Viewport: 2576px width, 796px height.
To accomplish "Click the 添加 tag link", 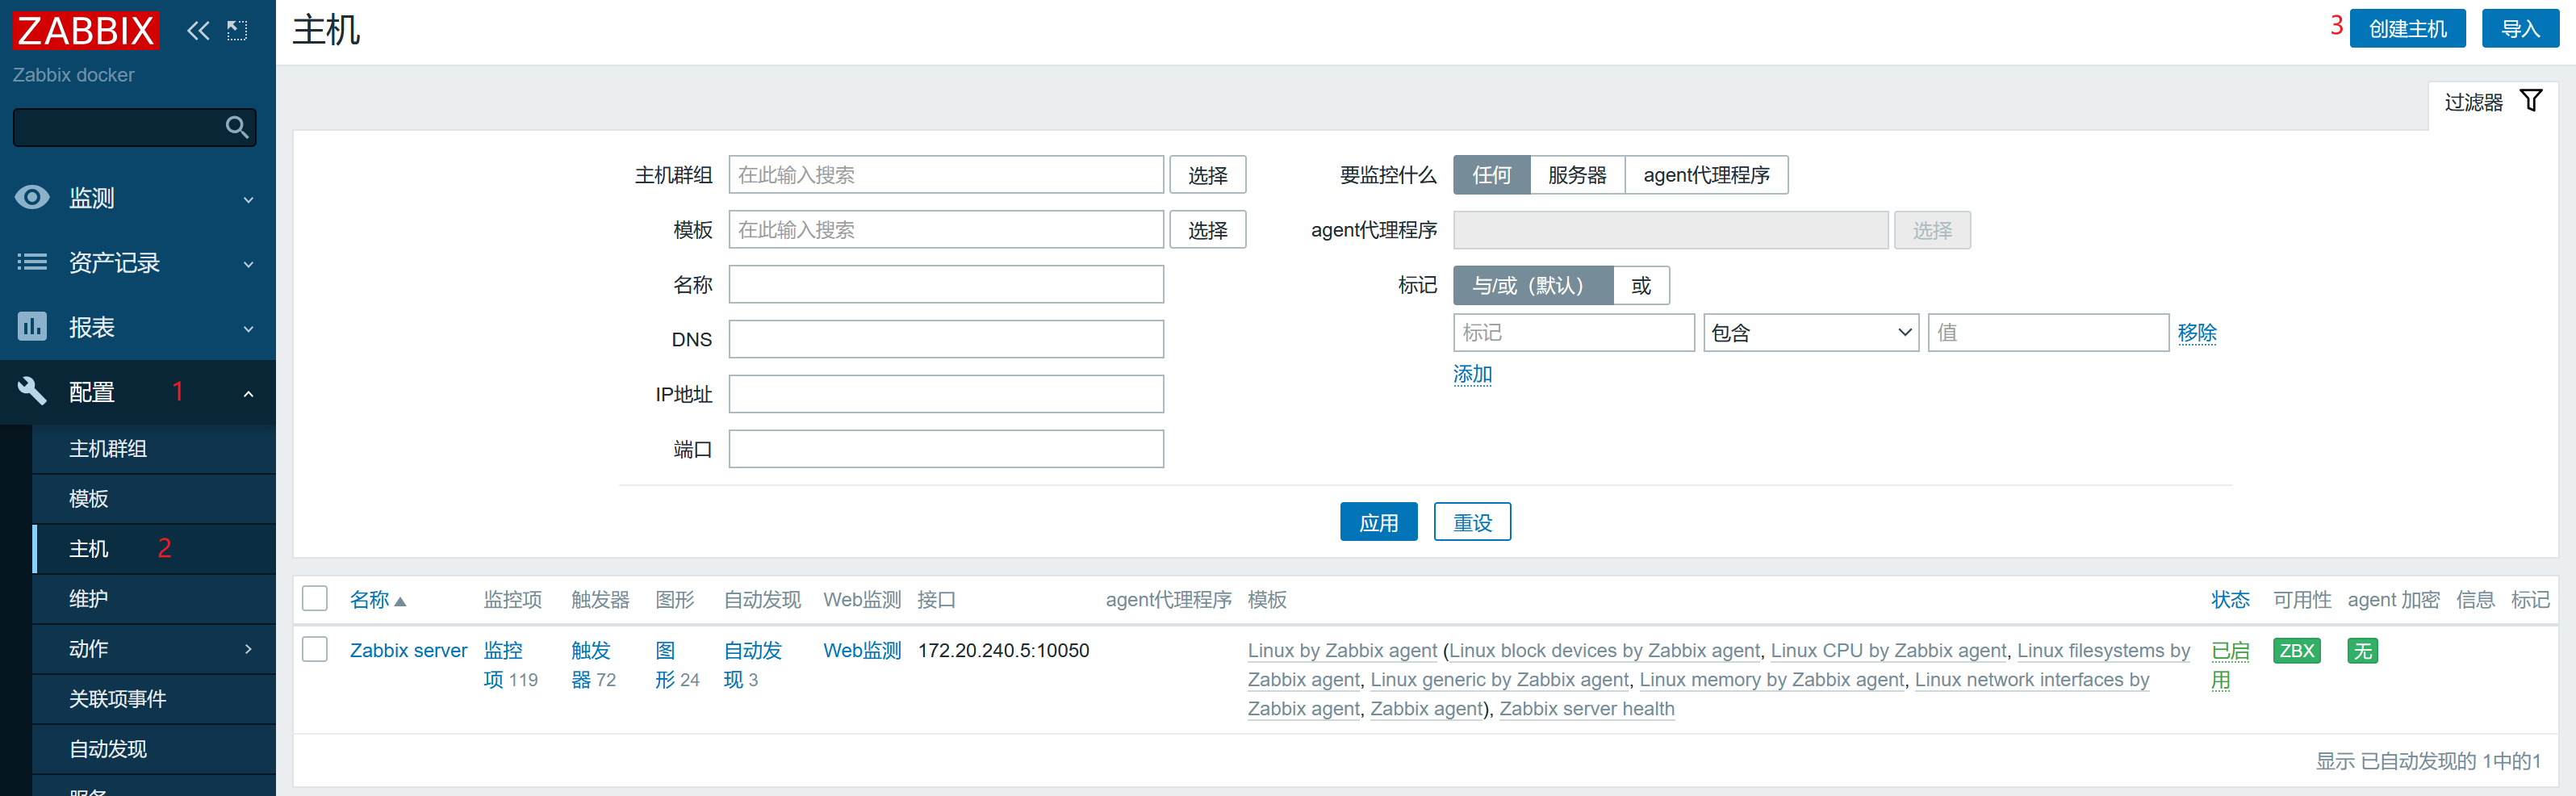I will [x=1472, y=374].
